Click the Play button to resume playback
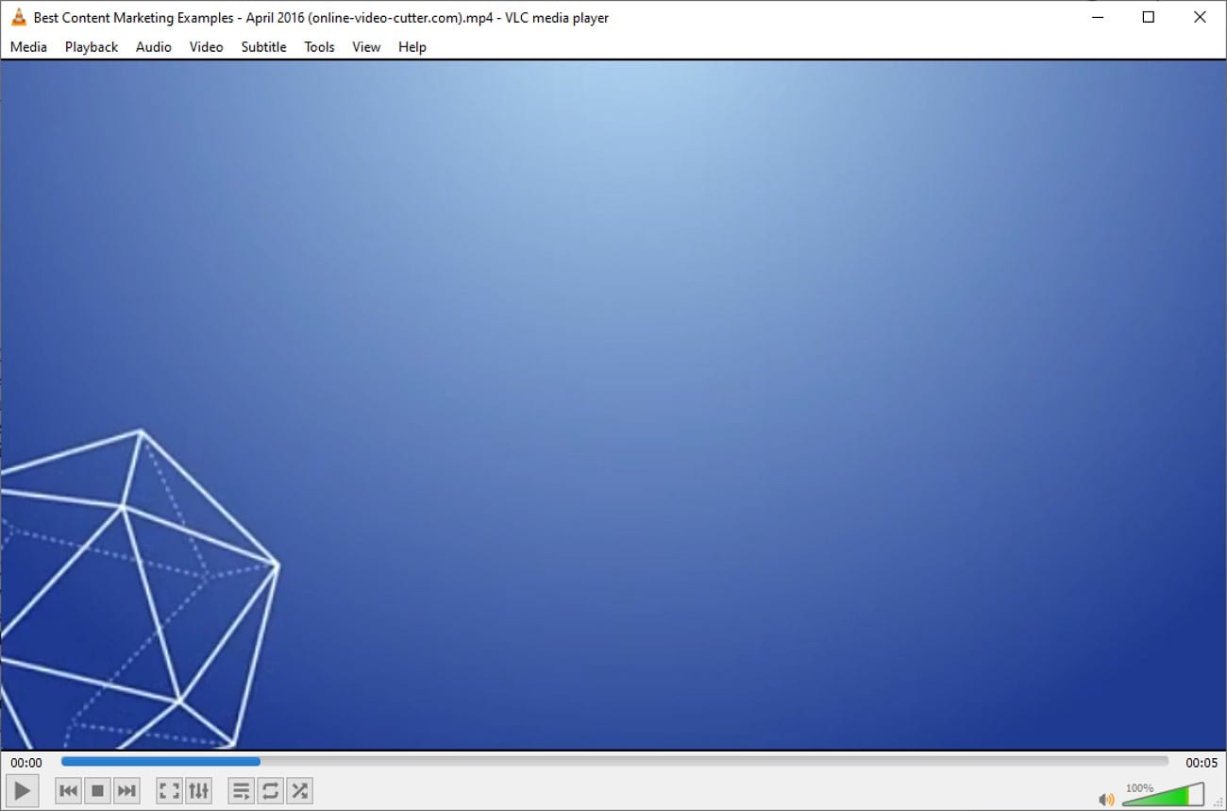Viewport: 1227px width, 811px height. 23,790
